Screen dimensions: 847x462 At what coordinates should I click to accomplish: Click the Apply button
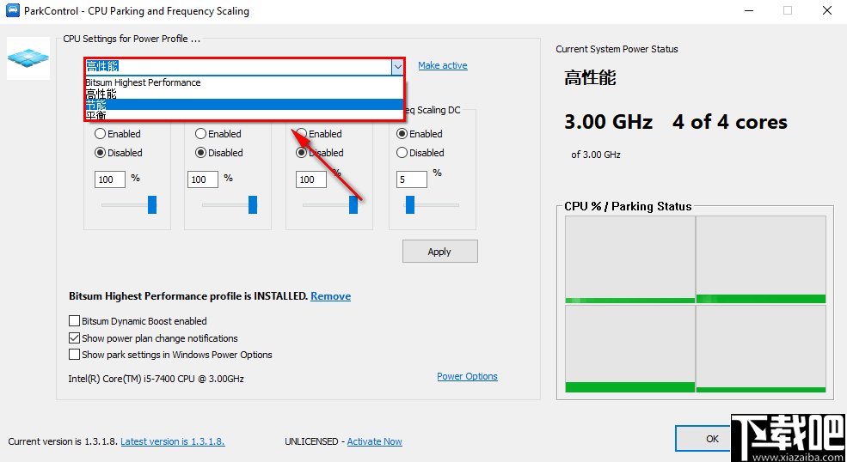click(439, 252)
